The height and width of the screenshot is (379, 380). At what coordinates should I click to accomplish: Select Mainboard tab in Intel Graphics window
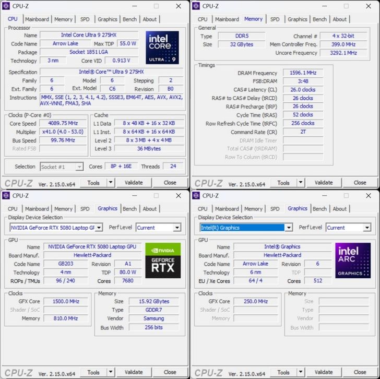coord(227,209)
